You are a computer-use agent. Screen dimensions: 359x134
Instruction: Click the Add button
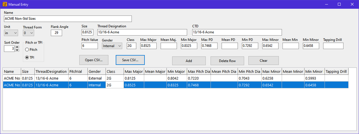pyautogui.click(x=189, y=61)
